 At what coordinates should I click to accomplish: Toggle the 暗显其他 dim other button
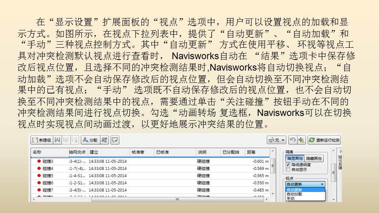(x=295, y=159)
